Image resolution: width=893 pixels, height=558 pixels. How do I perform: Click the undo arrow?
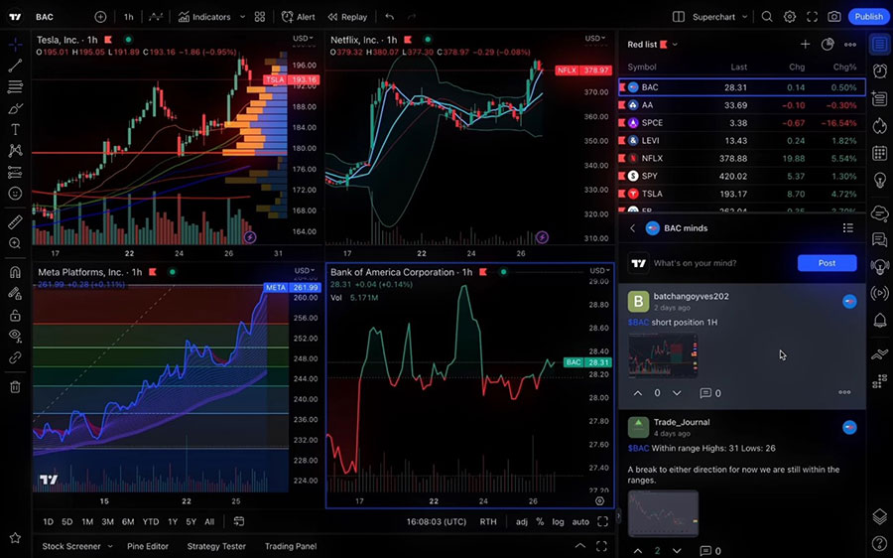tap(390, 17)
